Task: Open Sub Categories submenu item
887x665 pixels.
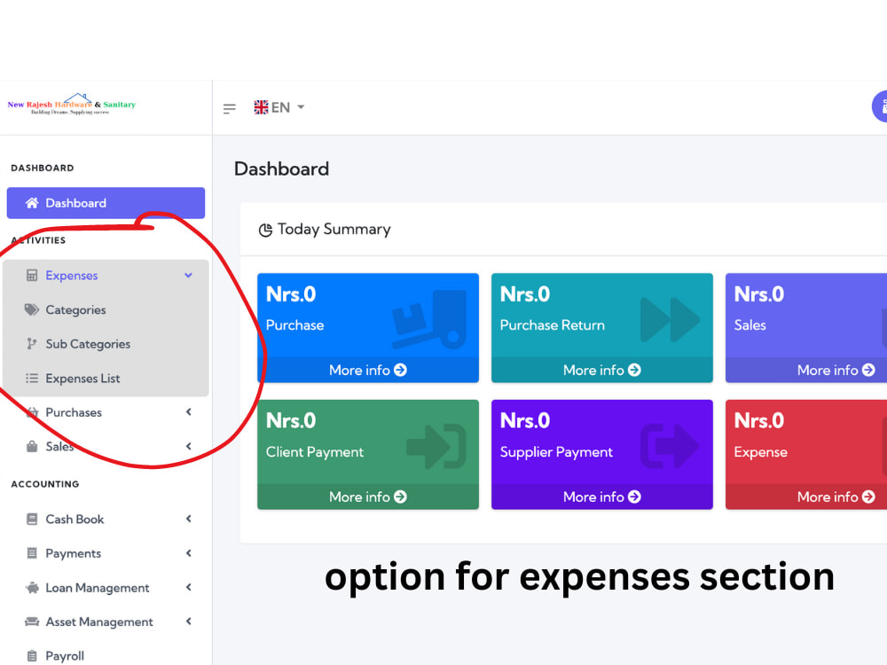Action: [x=106, y=344]
